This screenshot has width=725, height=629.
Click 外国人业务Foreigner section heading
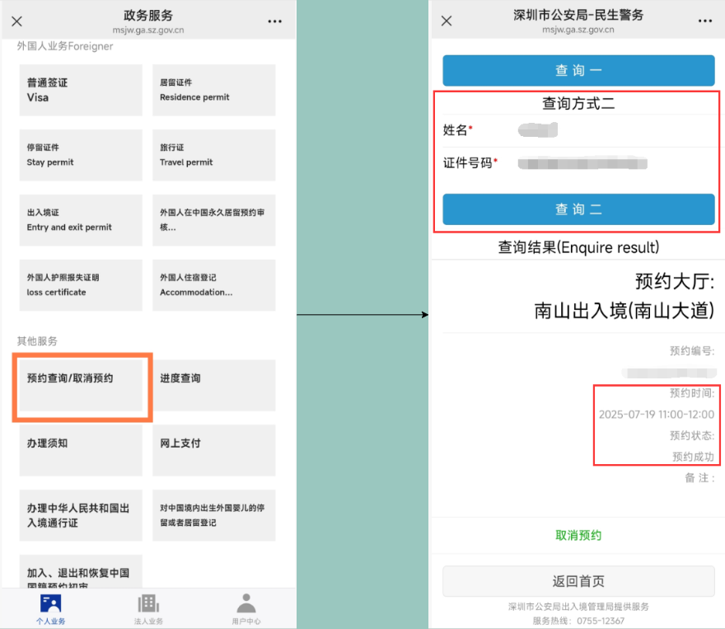(x=65, y=46)
